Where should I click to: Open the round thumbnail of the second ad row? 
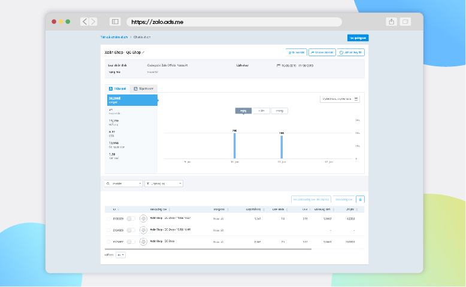(143, 230)
